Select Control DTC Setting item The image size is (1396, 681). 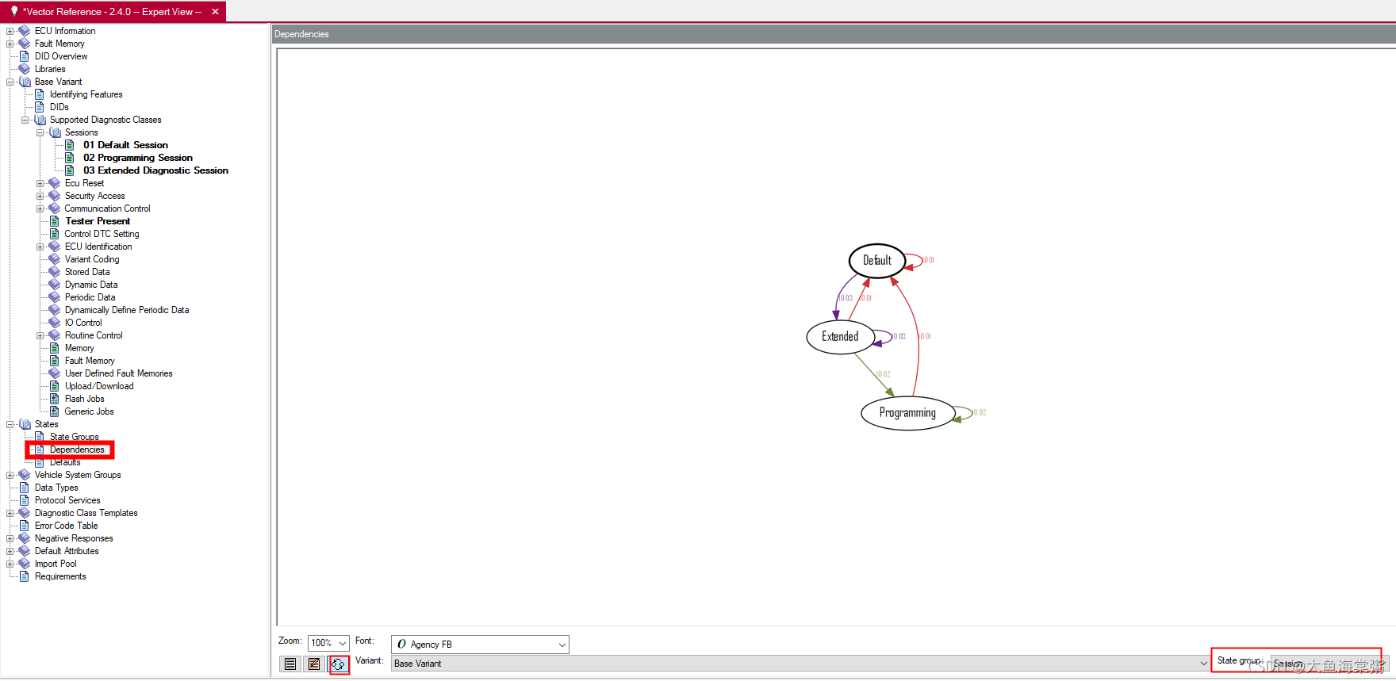point(102,234)
